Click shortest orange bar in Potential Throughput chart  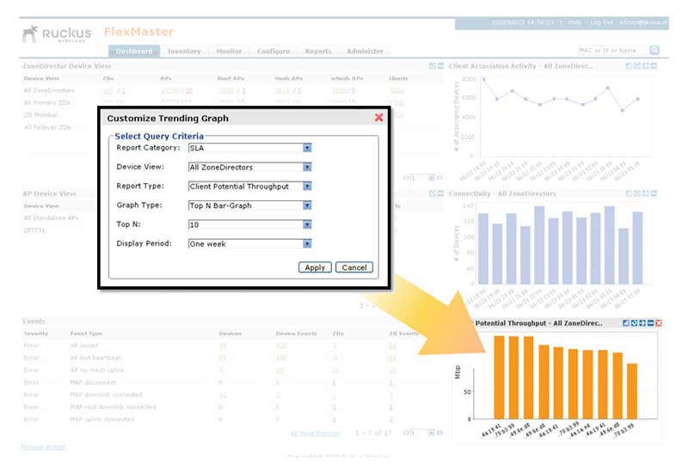(632, 391)
